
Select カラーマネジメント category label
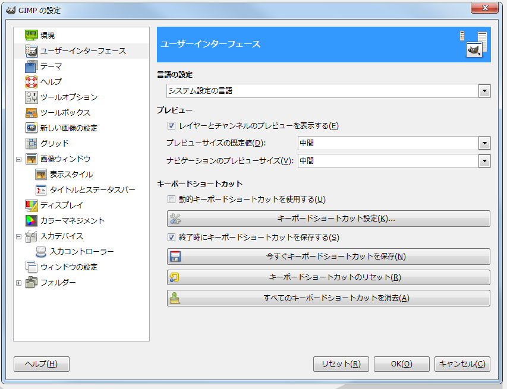click(73, 221)
